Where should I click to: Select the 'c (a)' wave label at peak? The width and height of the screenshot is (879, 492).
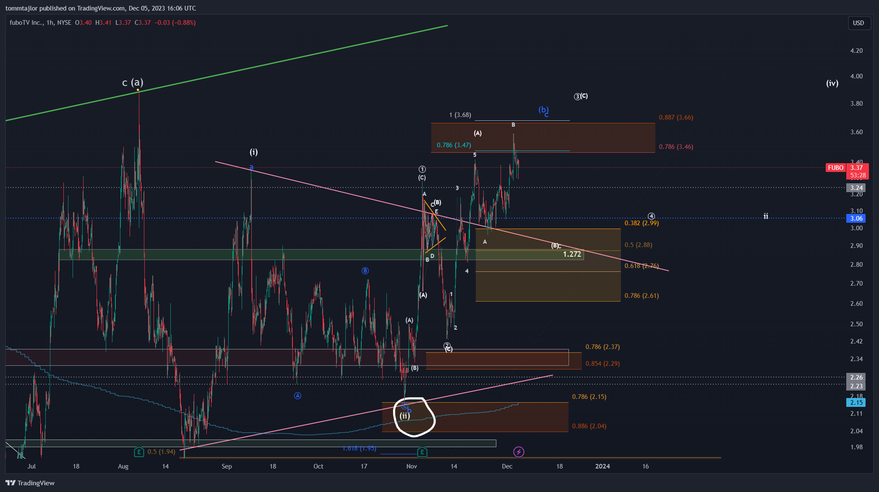click(133, 82)
